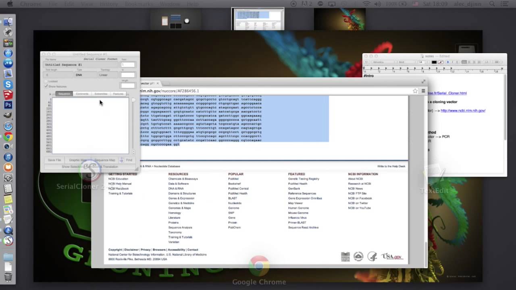Click black text color swatch in TextEdit
This screenshot has height=290, width=516.
pos(434,62)
